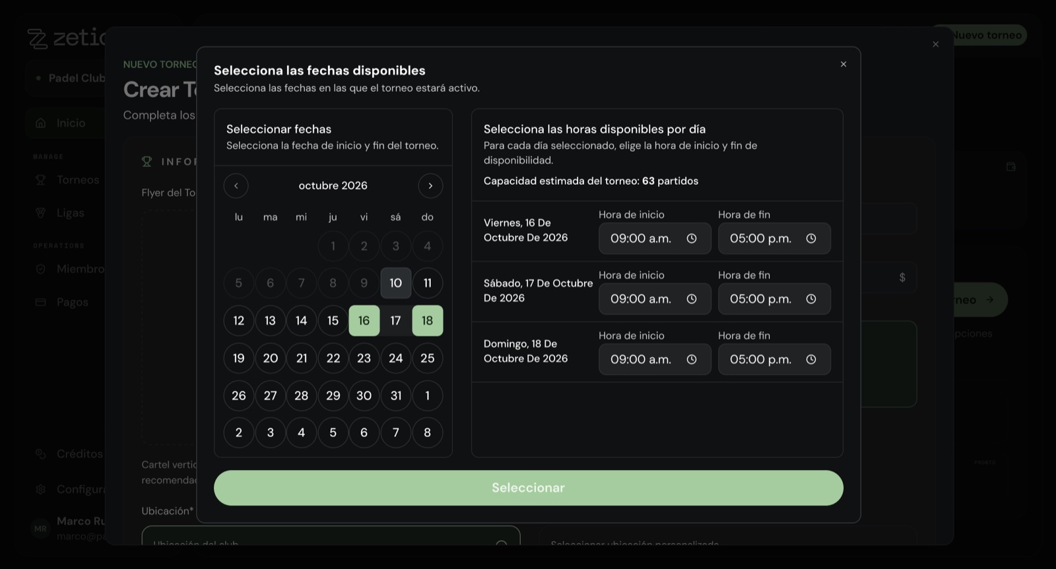The width and height of the screenshot is (1056, 569).
Task: Confirm dates with the Seleccionar button
Action: click(x=529, y=488)
